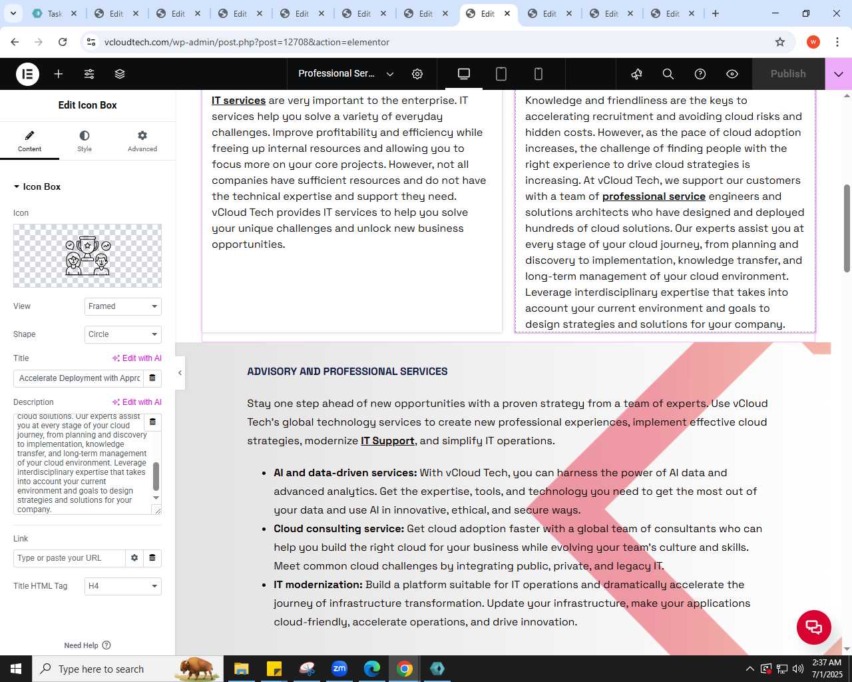
Task: Open dynamic tags for Title field
Action: [x=152, y=378]
